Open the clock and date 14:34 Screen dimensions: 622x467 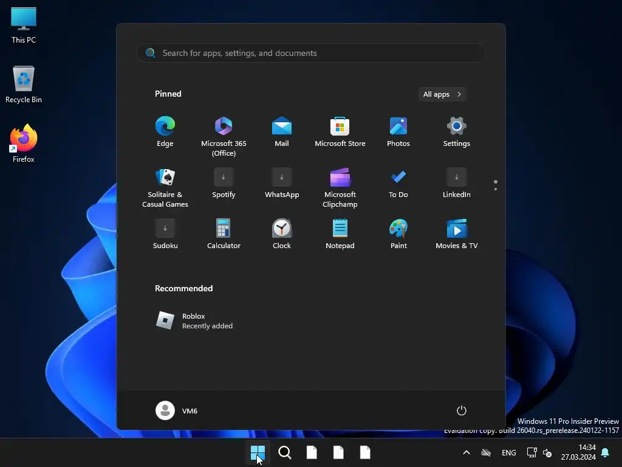578,452
